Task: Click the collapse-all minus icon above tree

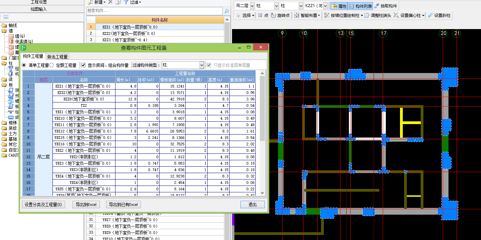Action: pos(6,17)
